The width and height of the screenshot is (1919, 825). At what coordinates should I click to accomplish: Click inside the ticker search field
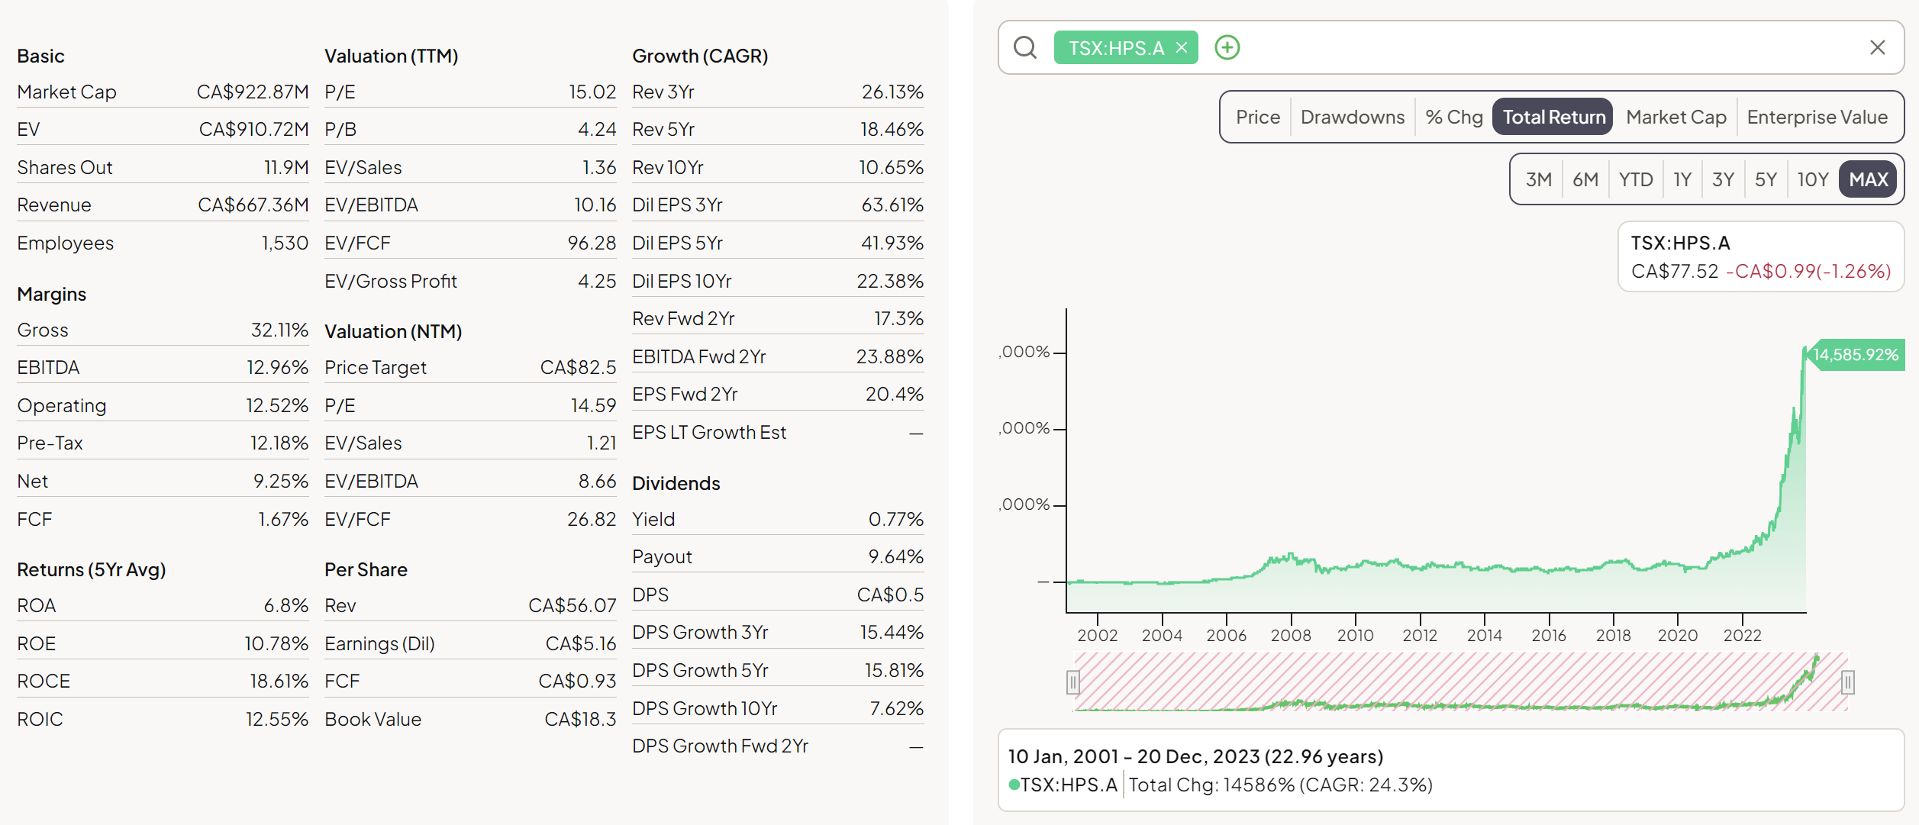(1527, 47)
